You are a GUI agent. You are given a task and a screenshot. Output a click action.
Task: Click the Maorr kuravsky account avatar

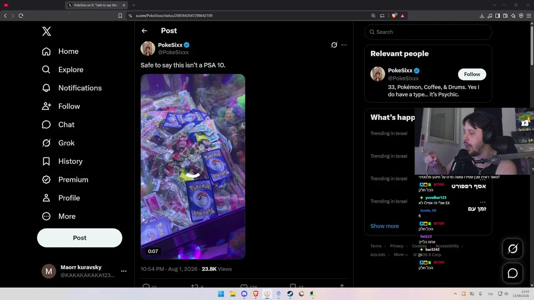pyautogui.click(x=49, y=271)
